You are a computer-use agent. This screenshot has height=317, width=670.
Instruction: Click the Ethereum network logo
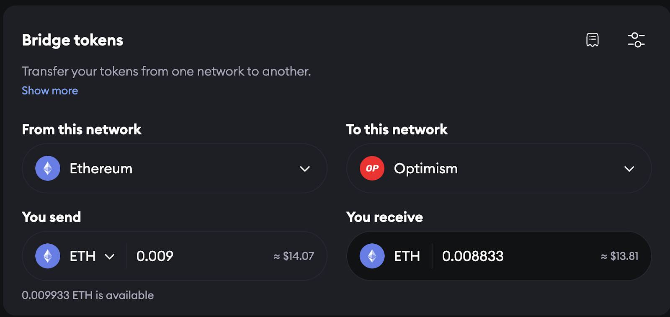(x=48, y=168)
